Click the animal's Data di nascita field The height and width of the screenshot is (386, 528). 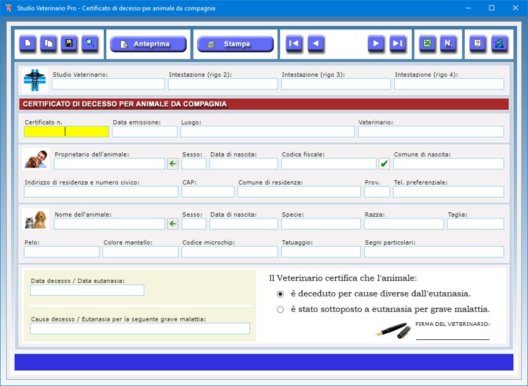244,224
